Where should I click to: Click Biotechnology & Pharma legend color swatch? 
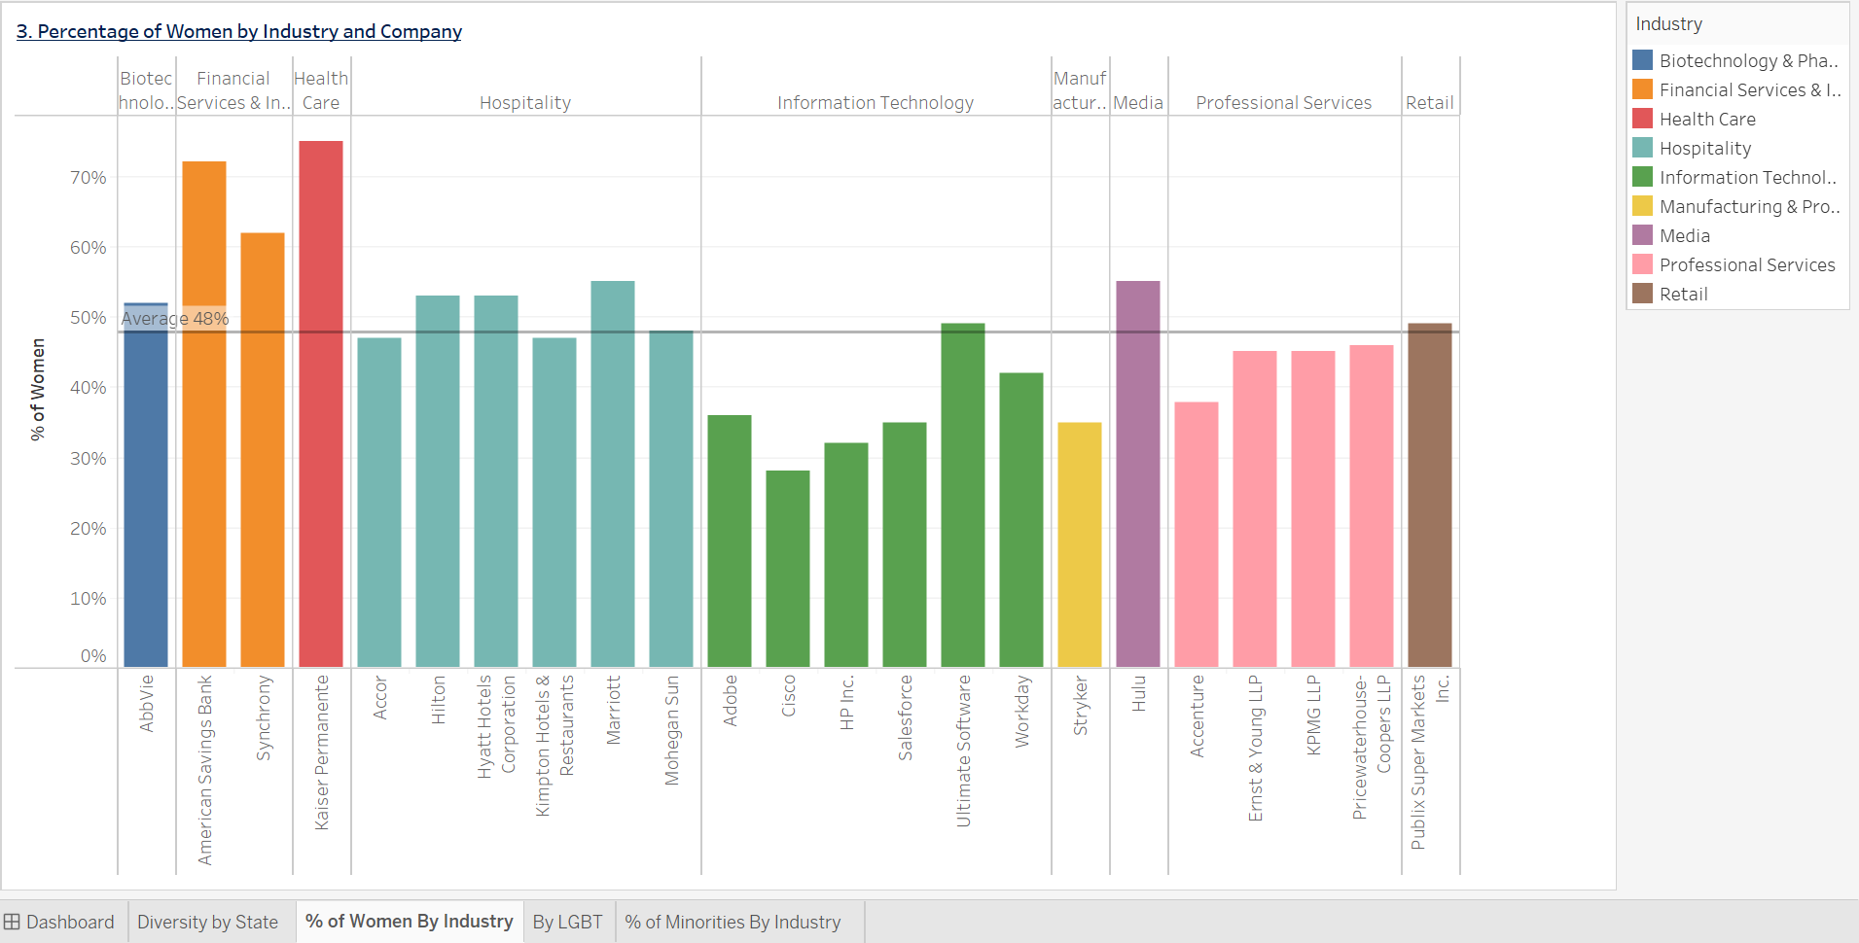point(1643,60)
